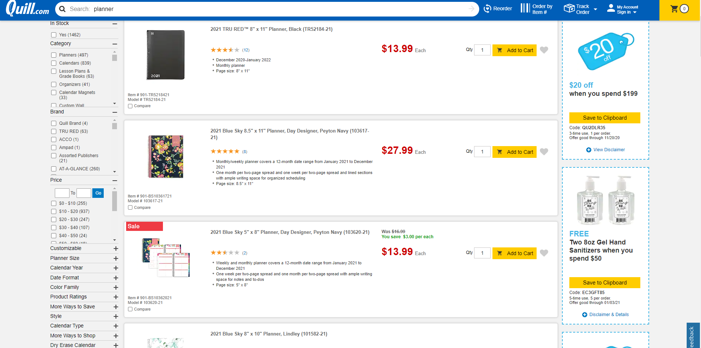Viewport: 701px width, 348px height.
Task: Expand the Planner Size filter
Action: [x=115, y=258]
